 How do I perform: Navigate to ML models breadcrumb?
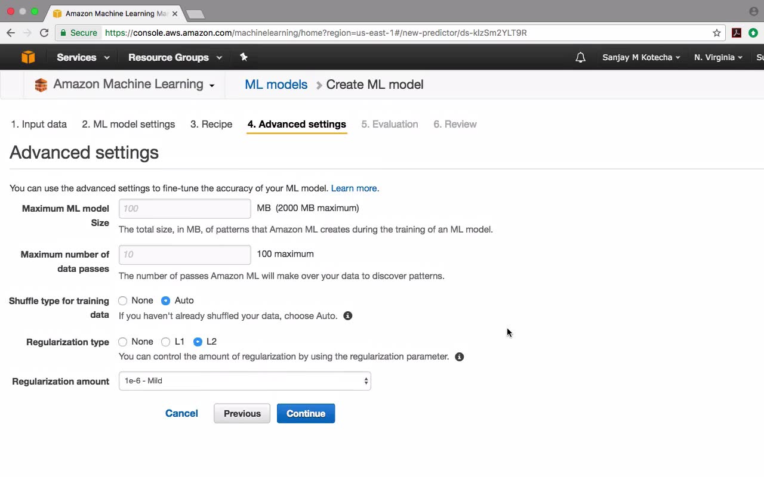tap(276, 85)
